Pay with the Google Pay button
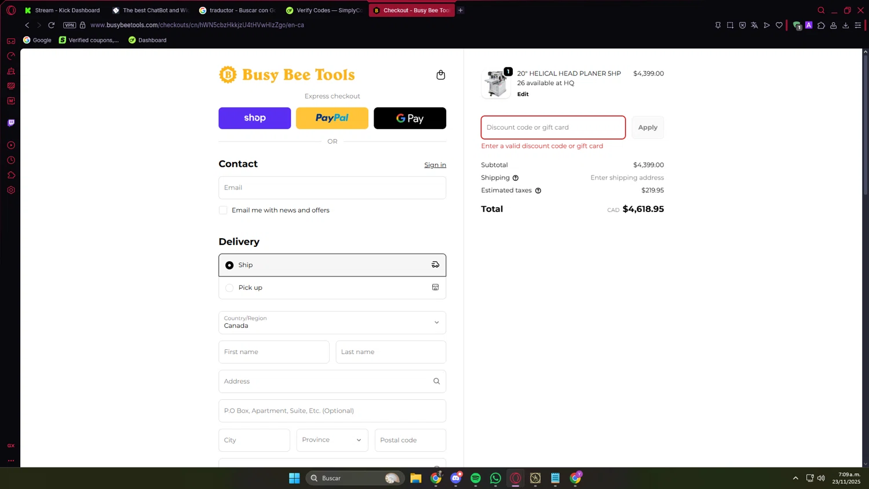This screenshot has width=869, height=489. (x=410, y=118)
